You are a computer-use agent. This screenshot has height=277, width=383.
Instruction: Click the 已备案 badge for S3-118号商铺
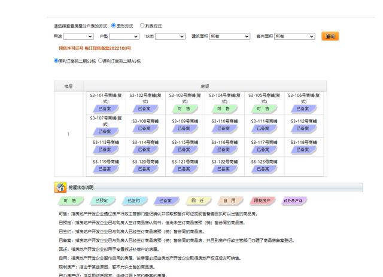303,150
